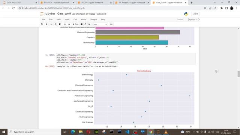Move the cell up with the up arrow

pos(65,24)
